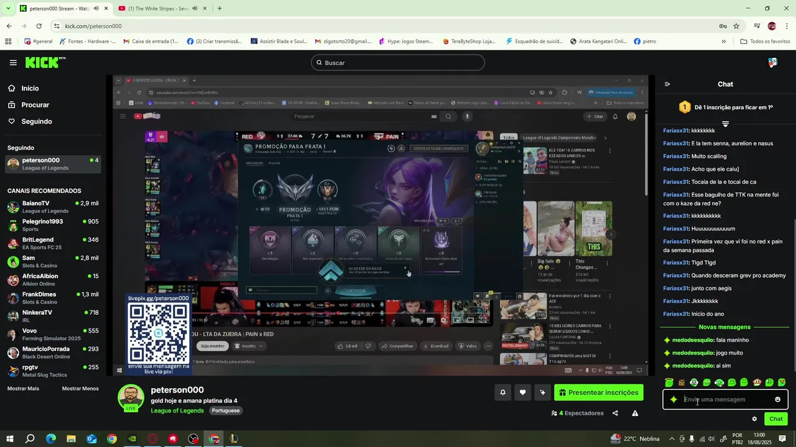796x447 pixels.
Task: Click the medodeesquilo username on the fala maninho message
Action: coord(693,340)
